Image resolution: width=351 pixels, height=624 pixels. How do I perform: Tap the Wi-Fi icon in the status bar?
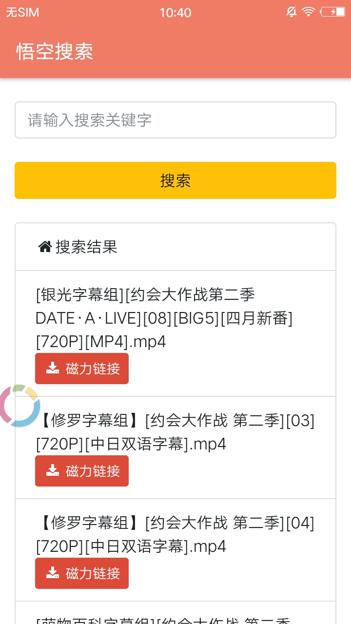(x=309, y=12)
